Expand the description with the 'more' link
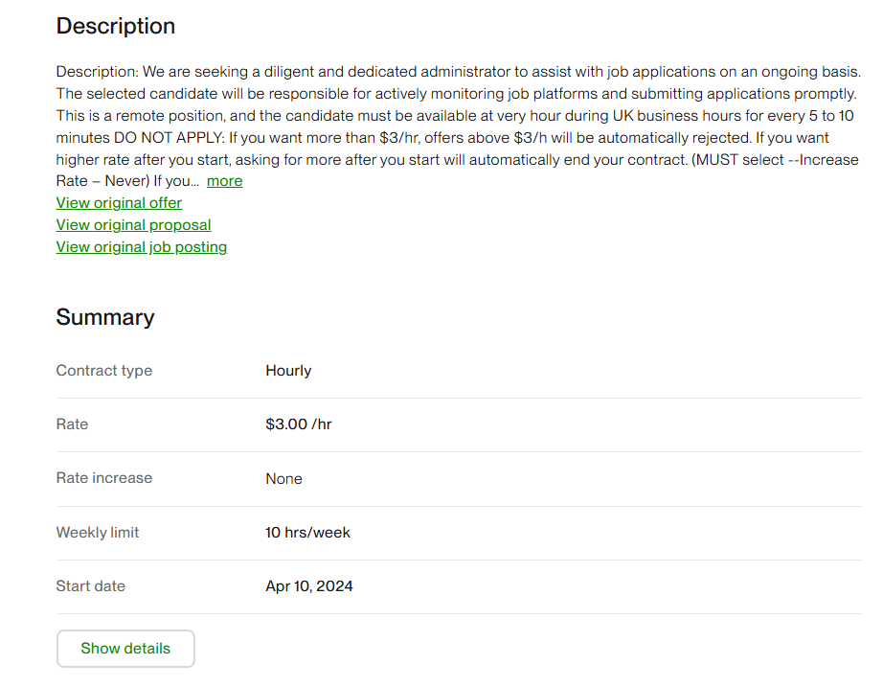The image size is (883, 687). 225,181
